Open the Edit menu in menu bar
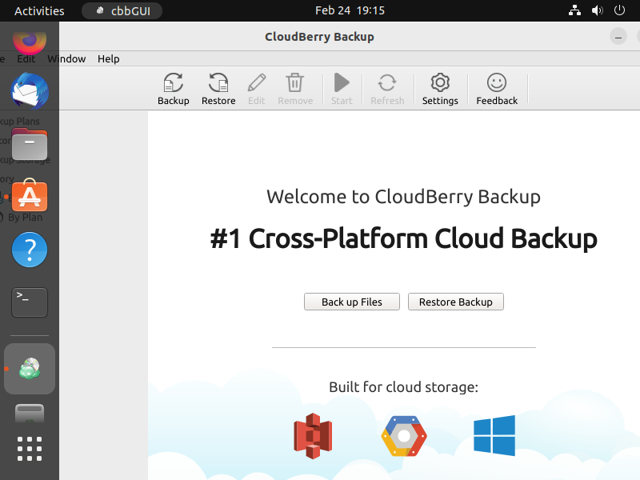Viewport: 640px width, 480px height. click(x=26, y=58)
